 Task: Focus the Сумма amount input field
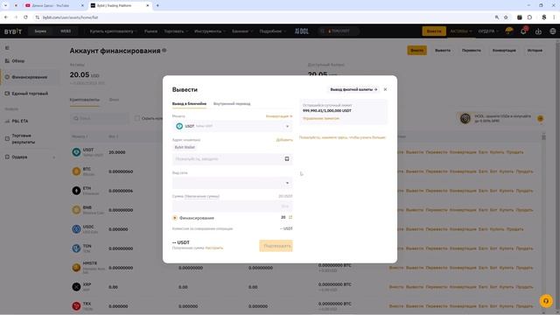(x=232, y=206)
